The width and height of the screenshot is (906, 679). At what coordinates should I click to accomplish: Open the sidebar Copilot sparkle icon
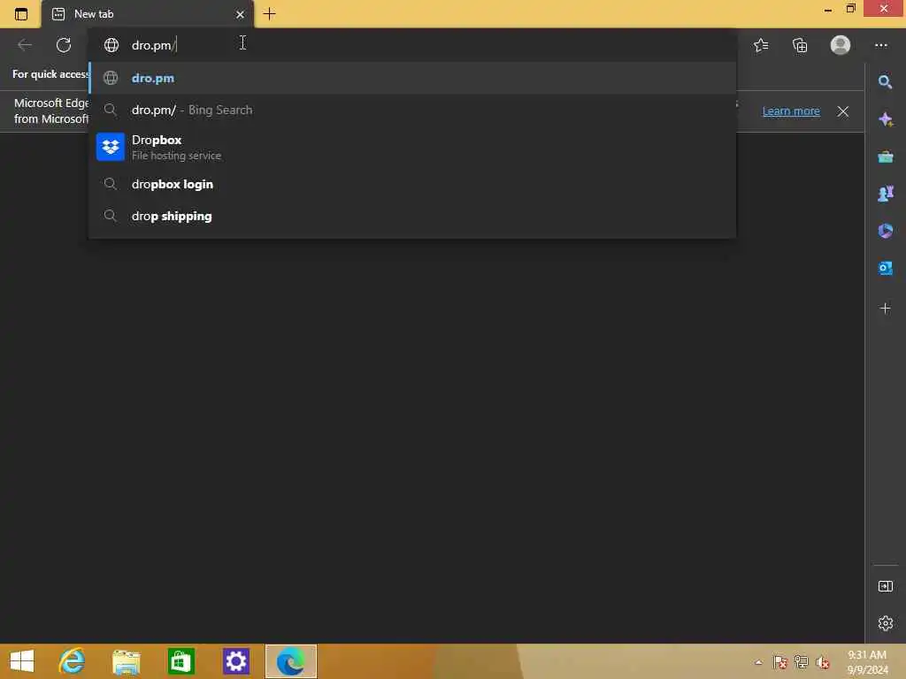click(x=885, y=119)
